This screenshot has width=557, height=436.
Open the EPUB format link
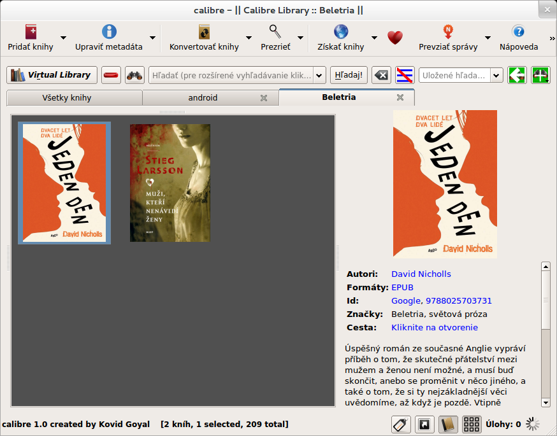coord(402,287)
